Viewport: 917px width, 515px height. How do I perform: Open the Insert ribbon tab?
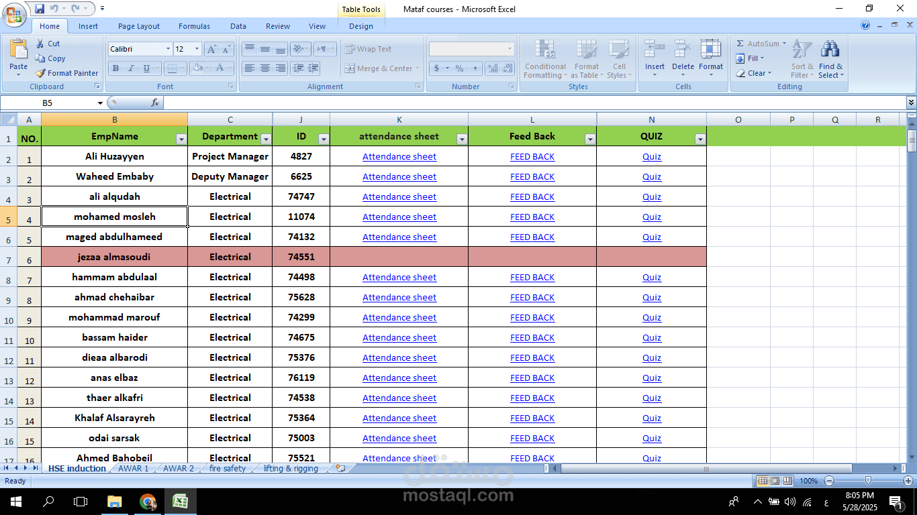click(x=88, y=26)
